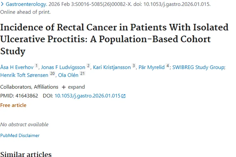The width and height of the screenshot is (236, 157).
Task: Open the PubMed Disclaimer link
Action: click(x=20, y=136)
